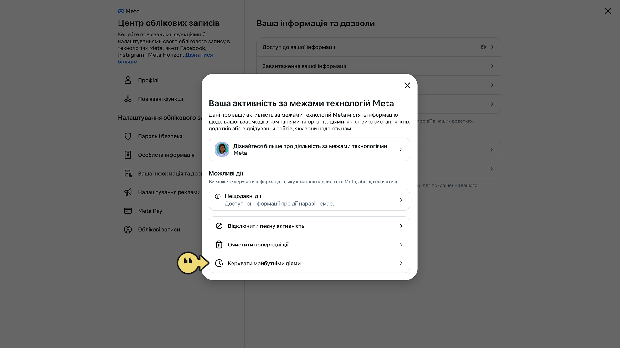The height and width of the screenshot is (348, 620).
Task: Click the trash icon for Очистити попередні дії
Action: point(219,245)
